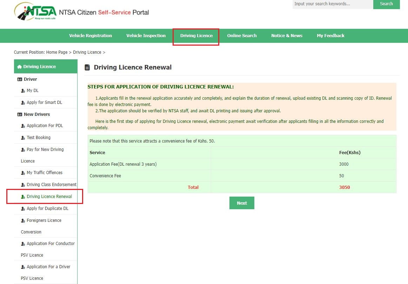Click the person icon beside Application For PDL
Viewport: 408px width, 284px height.
point(23,126)
